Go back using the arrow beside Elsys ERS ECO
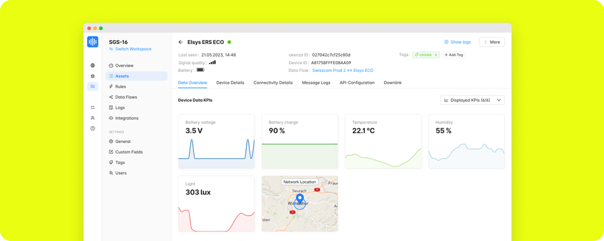 click(x=181, y=42)
